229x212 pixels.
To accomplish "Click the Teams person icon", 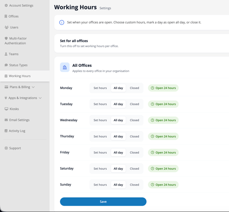I will pos(6,54).
